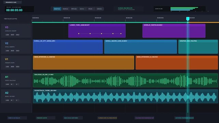Click the Audio status chip
Image resolution: width=219 pixels, height=123 pixels.
(73, 118)
